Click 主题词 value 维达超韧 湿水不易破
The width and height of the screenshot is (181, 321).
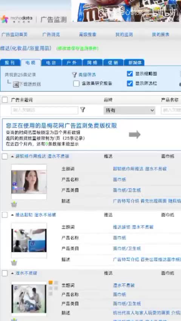pos(133,227)
